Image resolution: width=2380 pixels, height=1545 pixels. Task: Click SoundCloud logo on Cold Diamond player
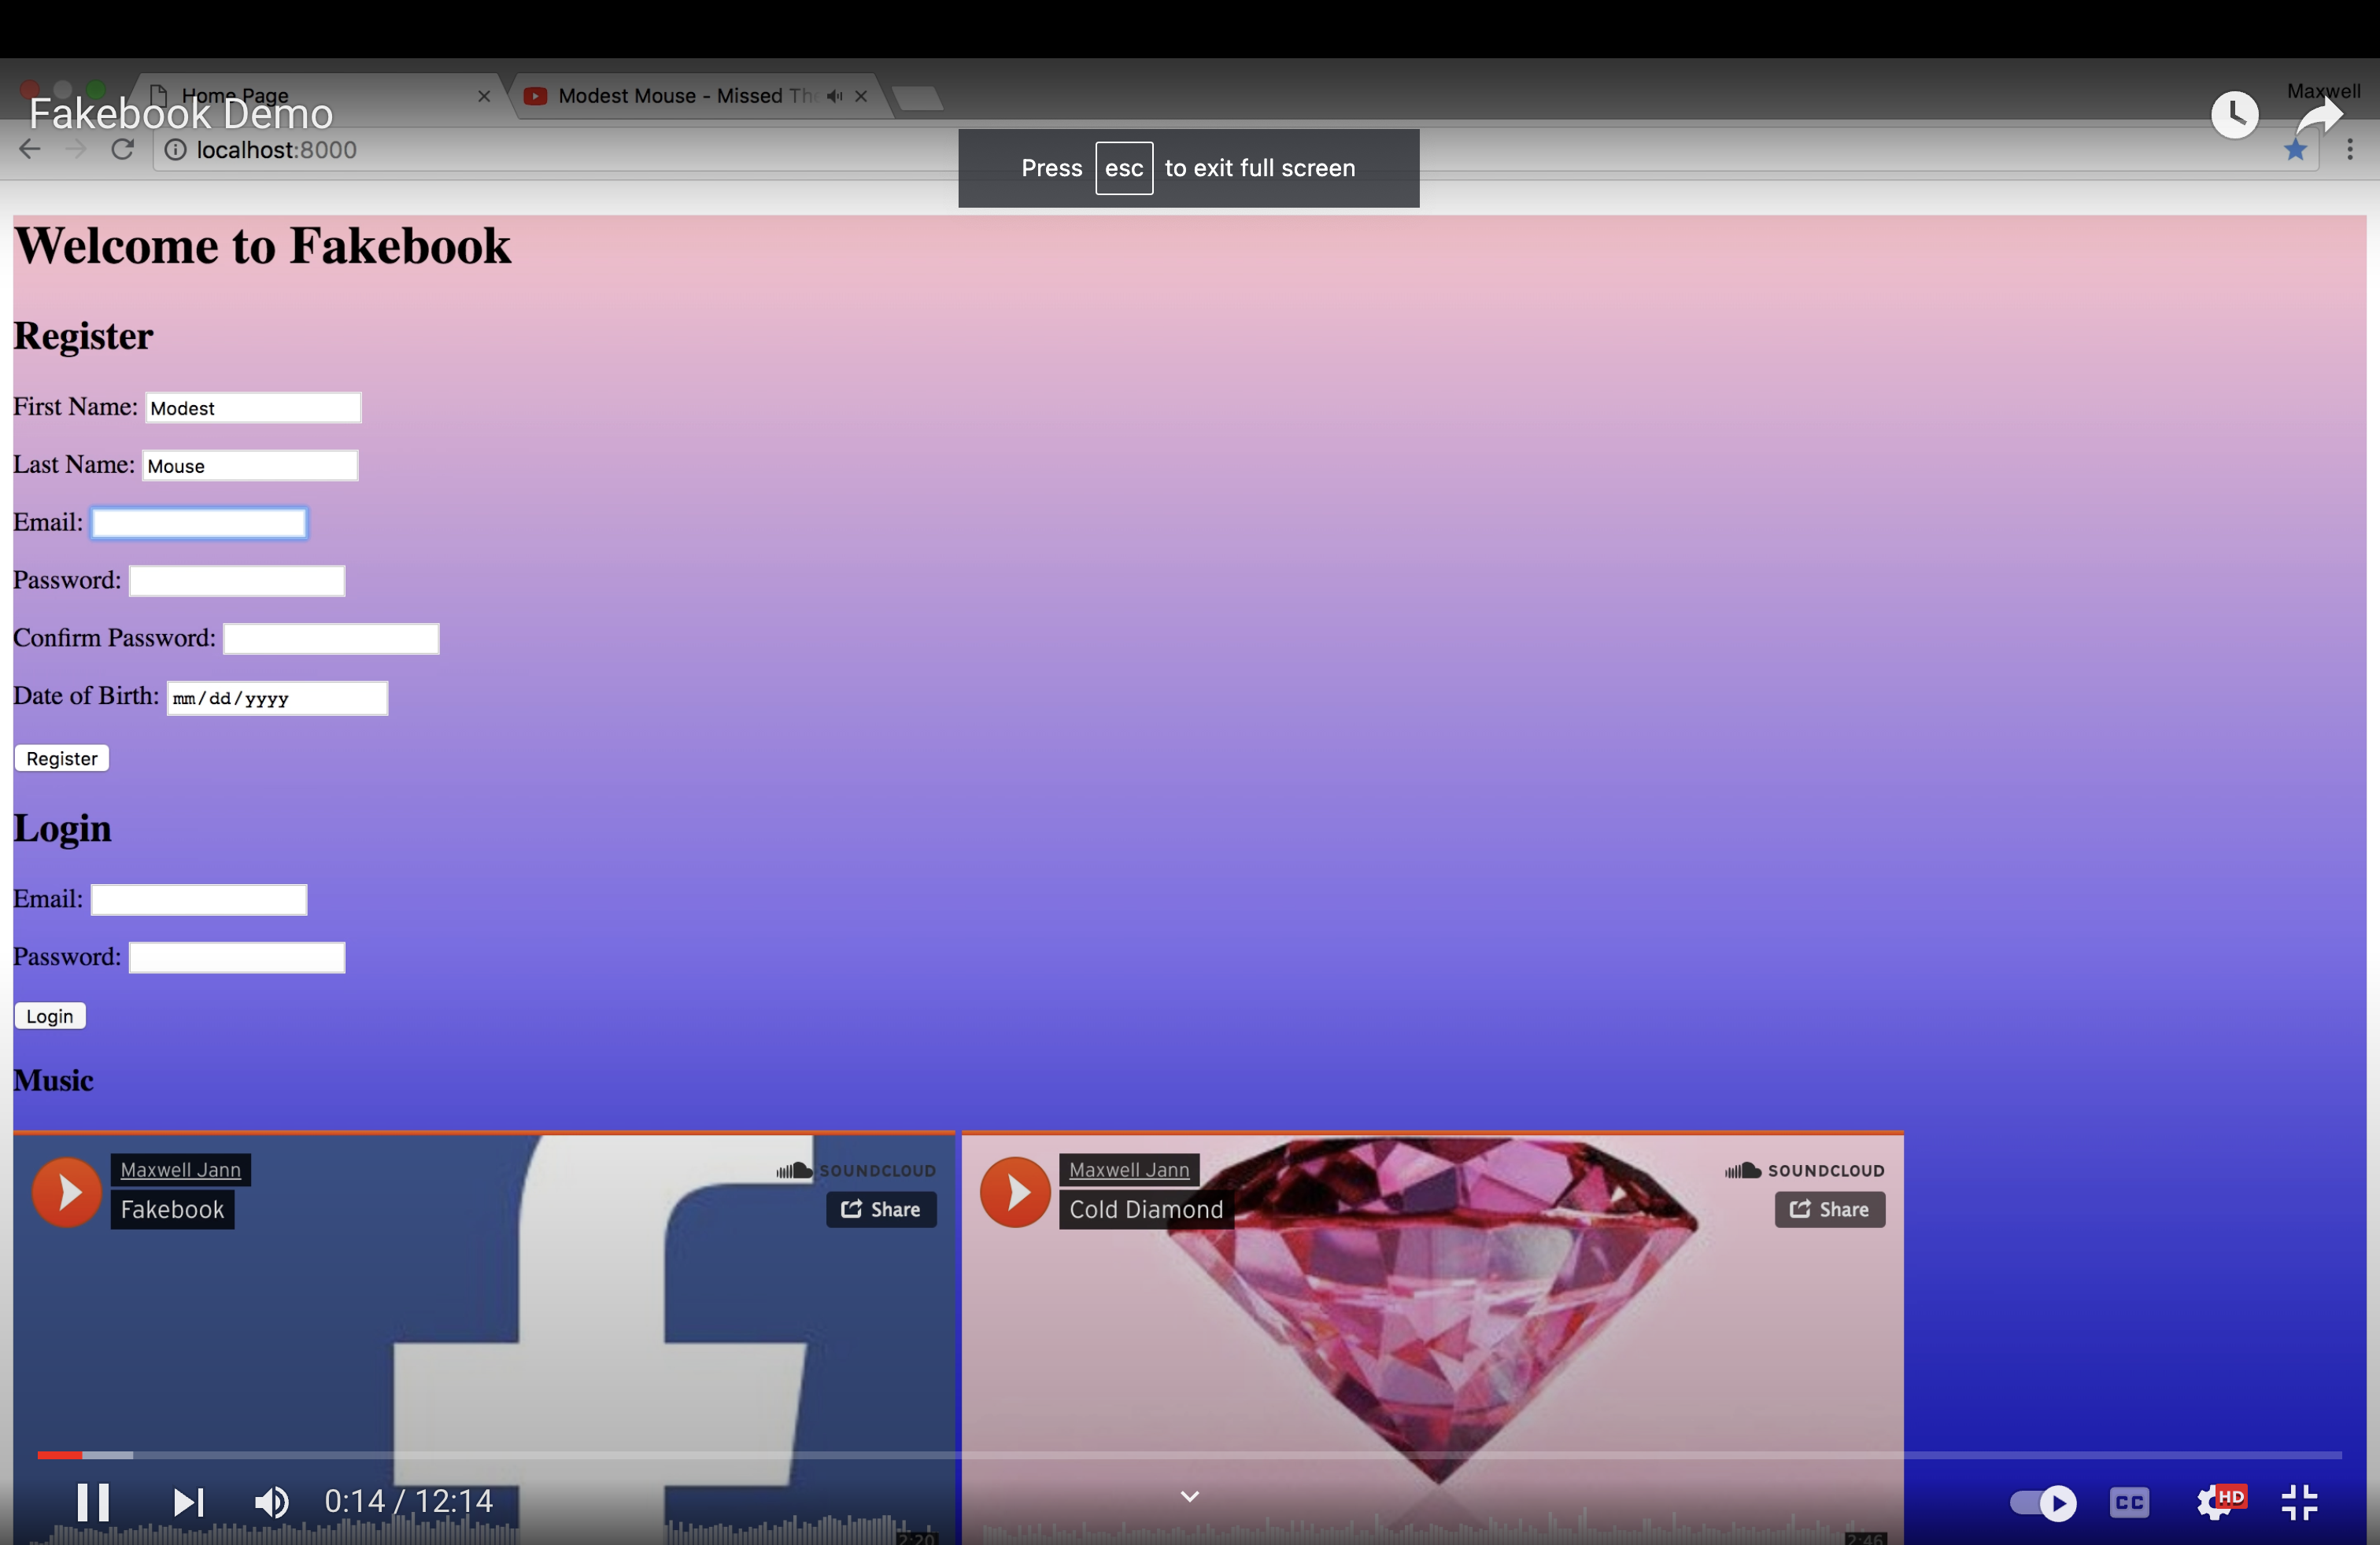pyautogui.click(x=1805, y=1171)
